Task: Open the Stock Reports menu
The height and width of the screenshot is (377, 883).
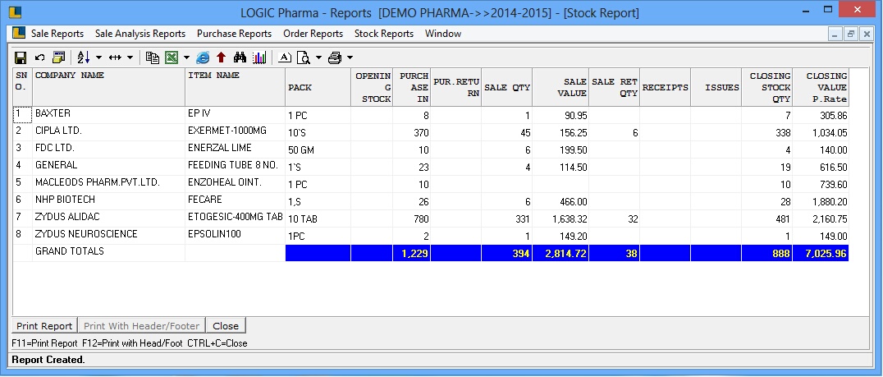Action: (384, 34)
